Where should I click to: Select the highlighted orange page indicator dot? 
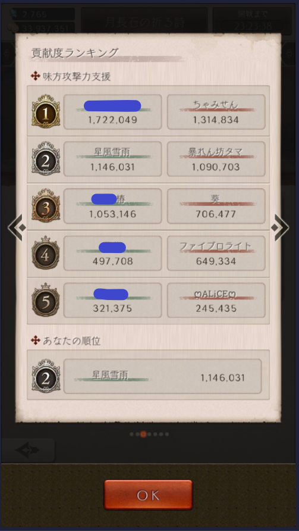point(143,434)
